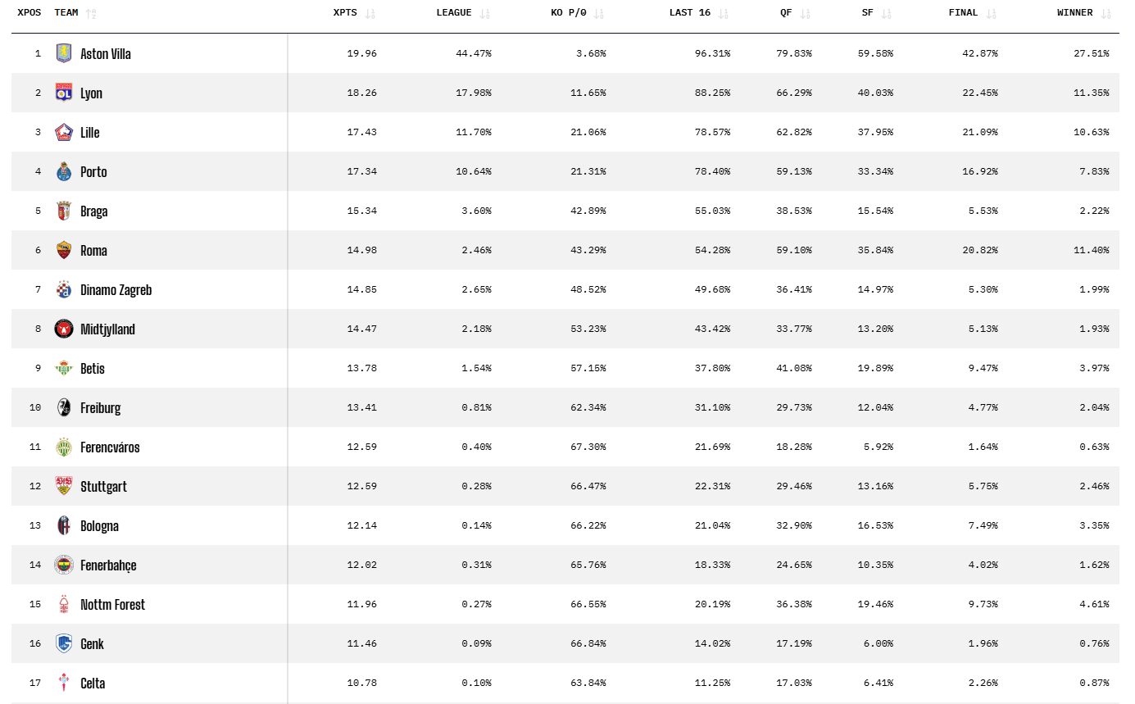Click the Fenerbahçe club badge
This screenshot has height=704, width=1135.
tap(64, 565)
